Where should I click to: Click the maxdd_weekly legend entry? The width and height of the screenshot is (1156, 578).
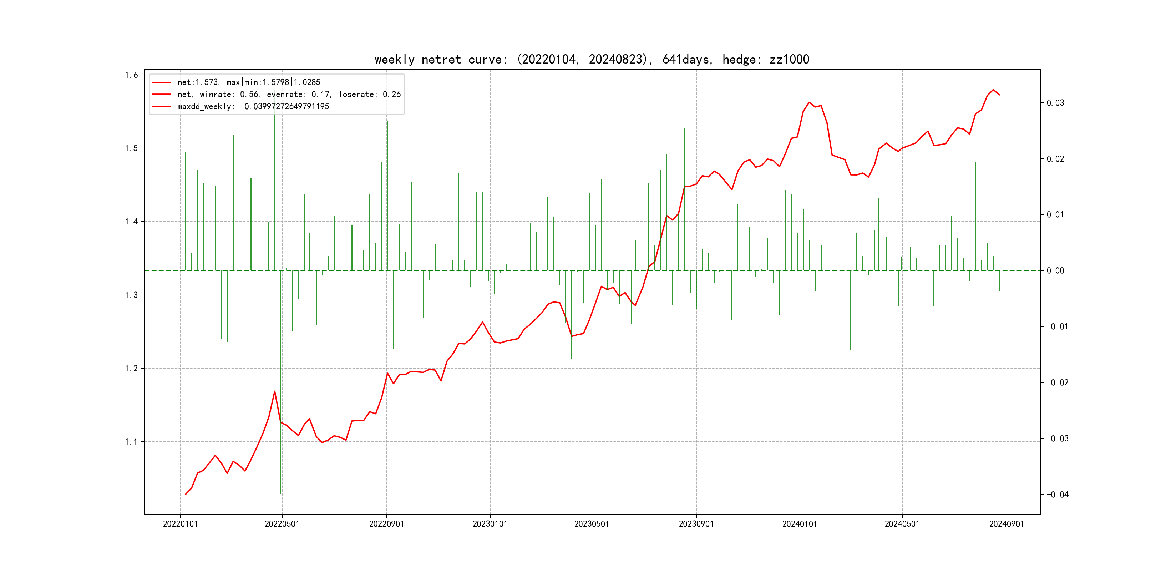pyautogui.click(x=253, y=106)
